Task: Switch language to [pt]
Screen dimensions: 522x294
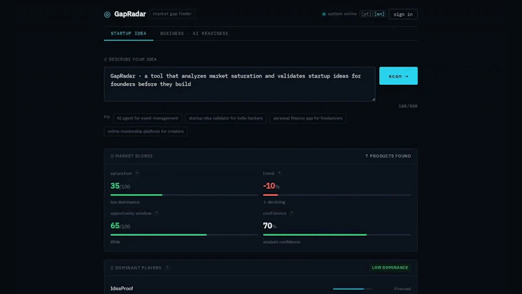Action: (366, 14)
